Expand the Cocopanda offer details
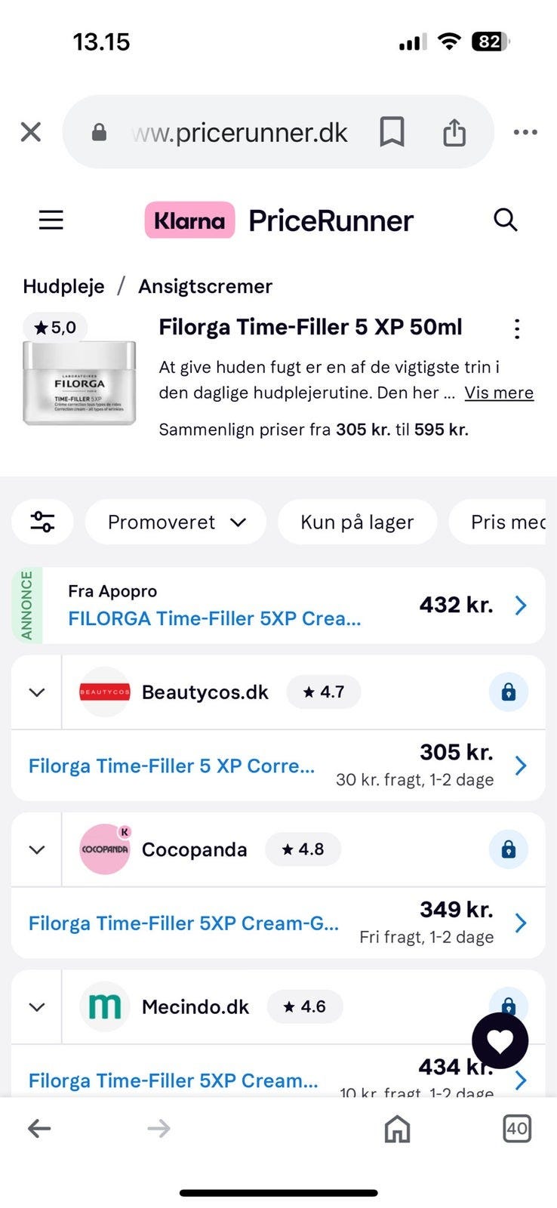 click(x=37, y=849)
